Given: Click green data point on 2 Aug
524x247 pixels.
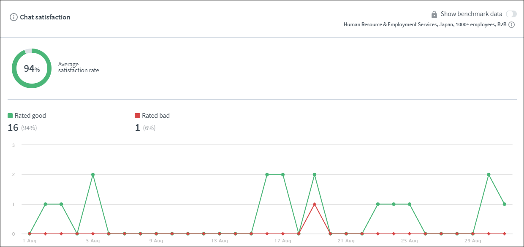Looking at the screenshot, I should (45, 204).
